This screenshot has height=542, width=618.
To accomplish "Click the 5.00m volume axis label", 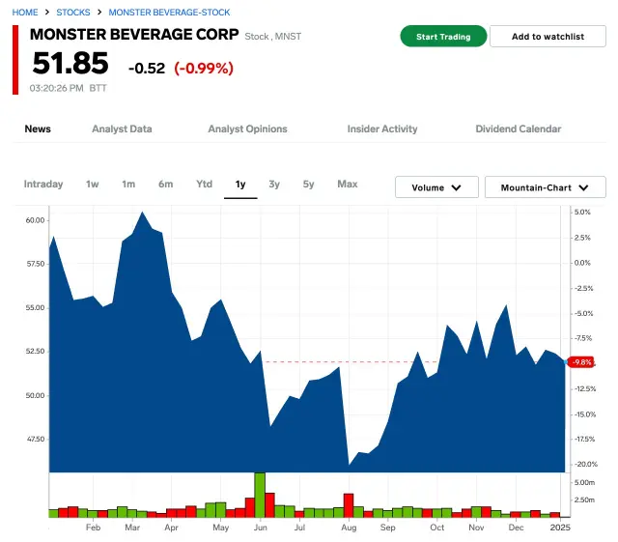I will (584, 482).
